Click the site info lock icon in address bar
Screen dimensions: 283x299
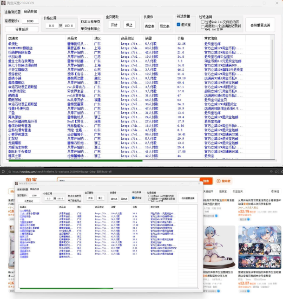pyautogui.click(x=9, y=171)
